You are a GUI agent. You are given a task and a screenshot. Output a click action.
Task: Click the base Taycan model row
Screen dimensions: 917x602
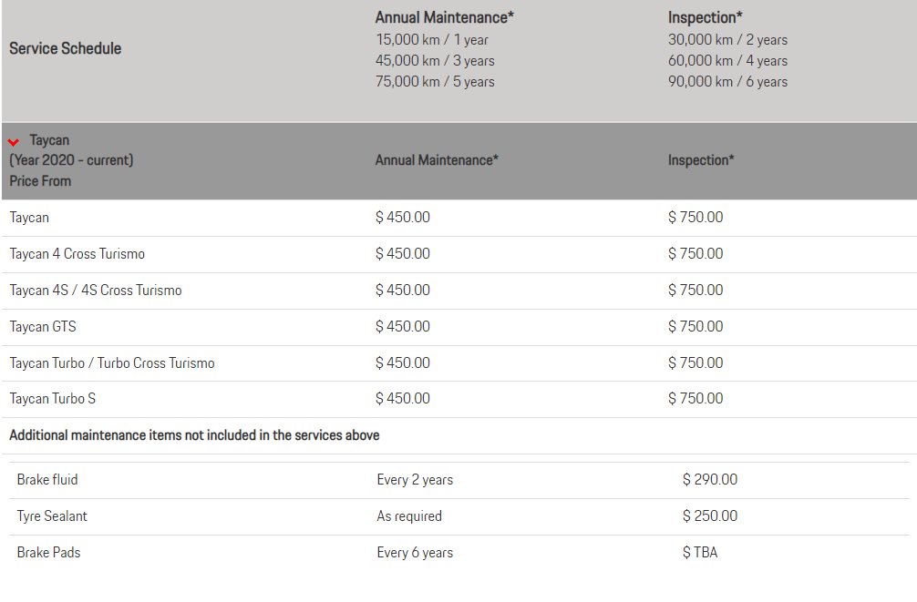(459, 218)
